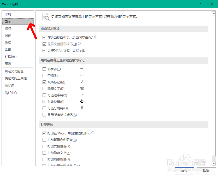Toggle 在页面视图中显示页面间空白 checkbox
This screenshot has width=218, height=177.
tap(44, 38)
